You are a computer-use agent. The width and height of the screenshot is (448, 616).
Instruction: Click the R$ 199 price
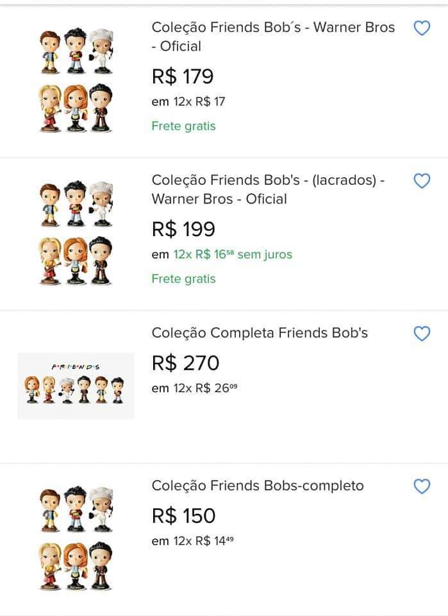(x=183, y=229)
